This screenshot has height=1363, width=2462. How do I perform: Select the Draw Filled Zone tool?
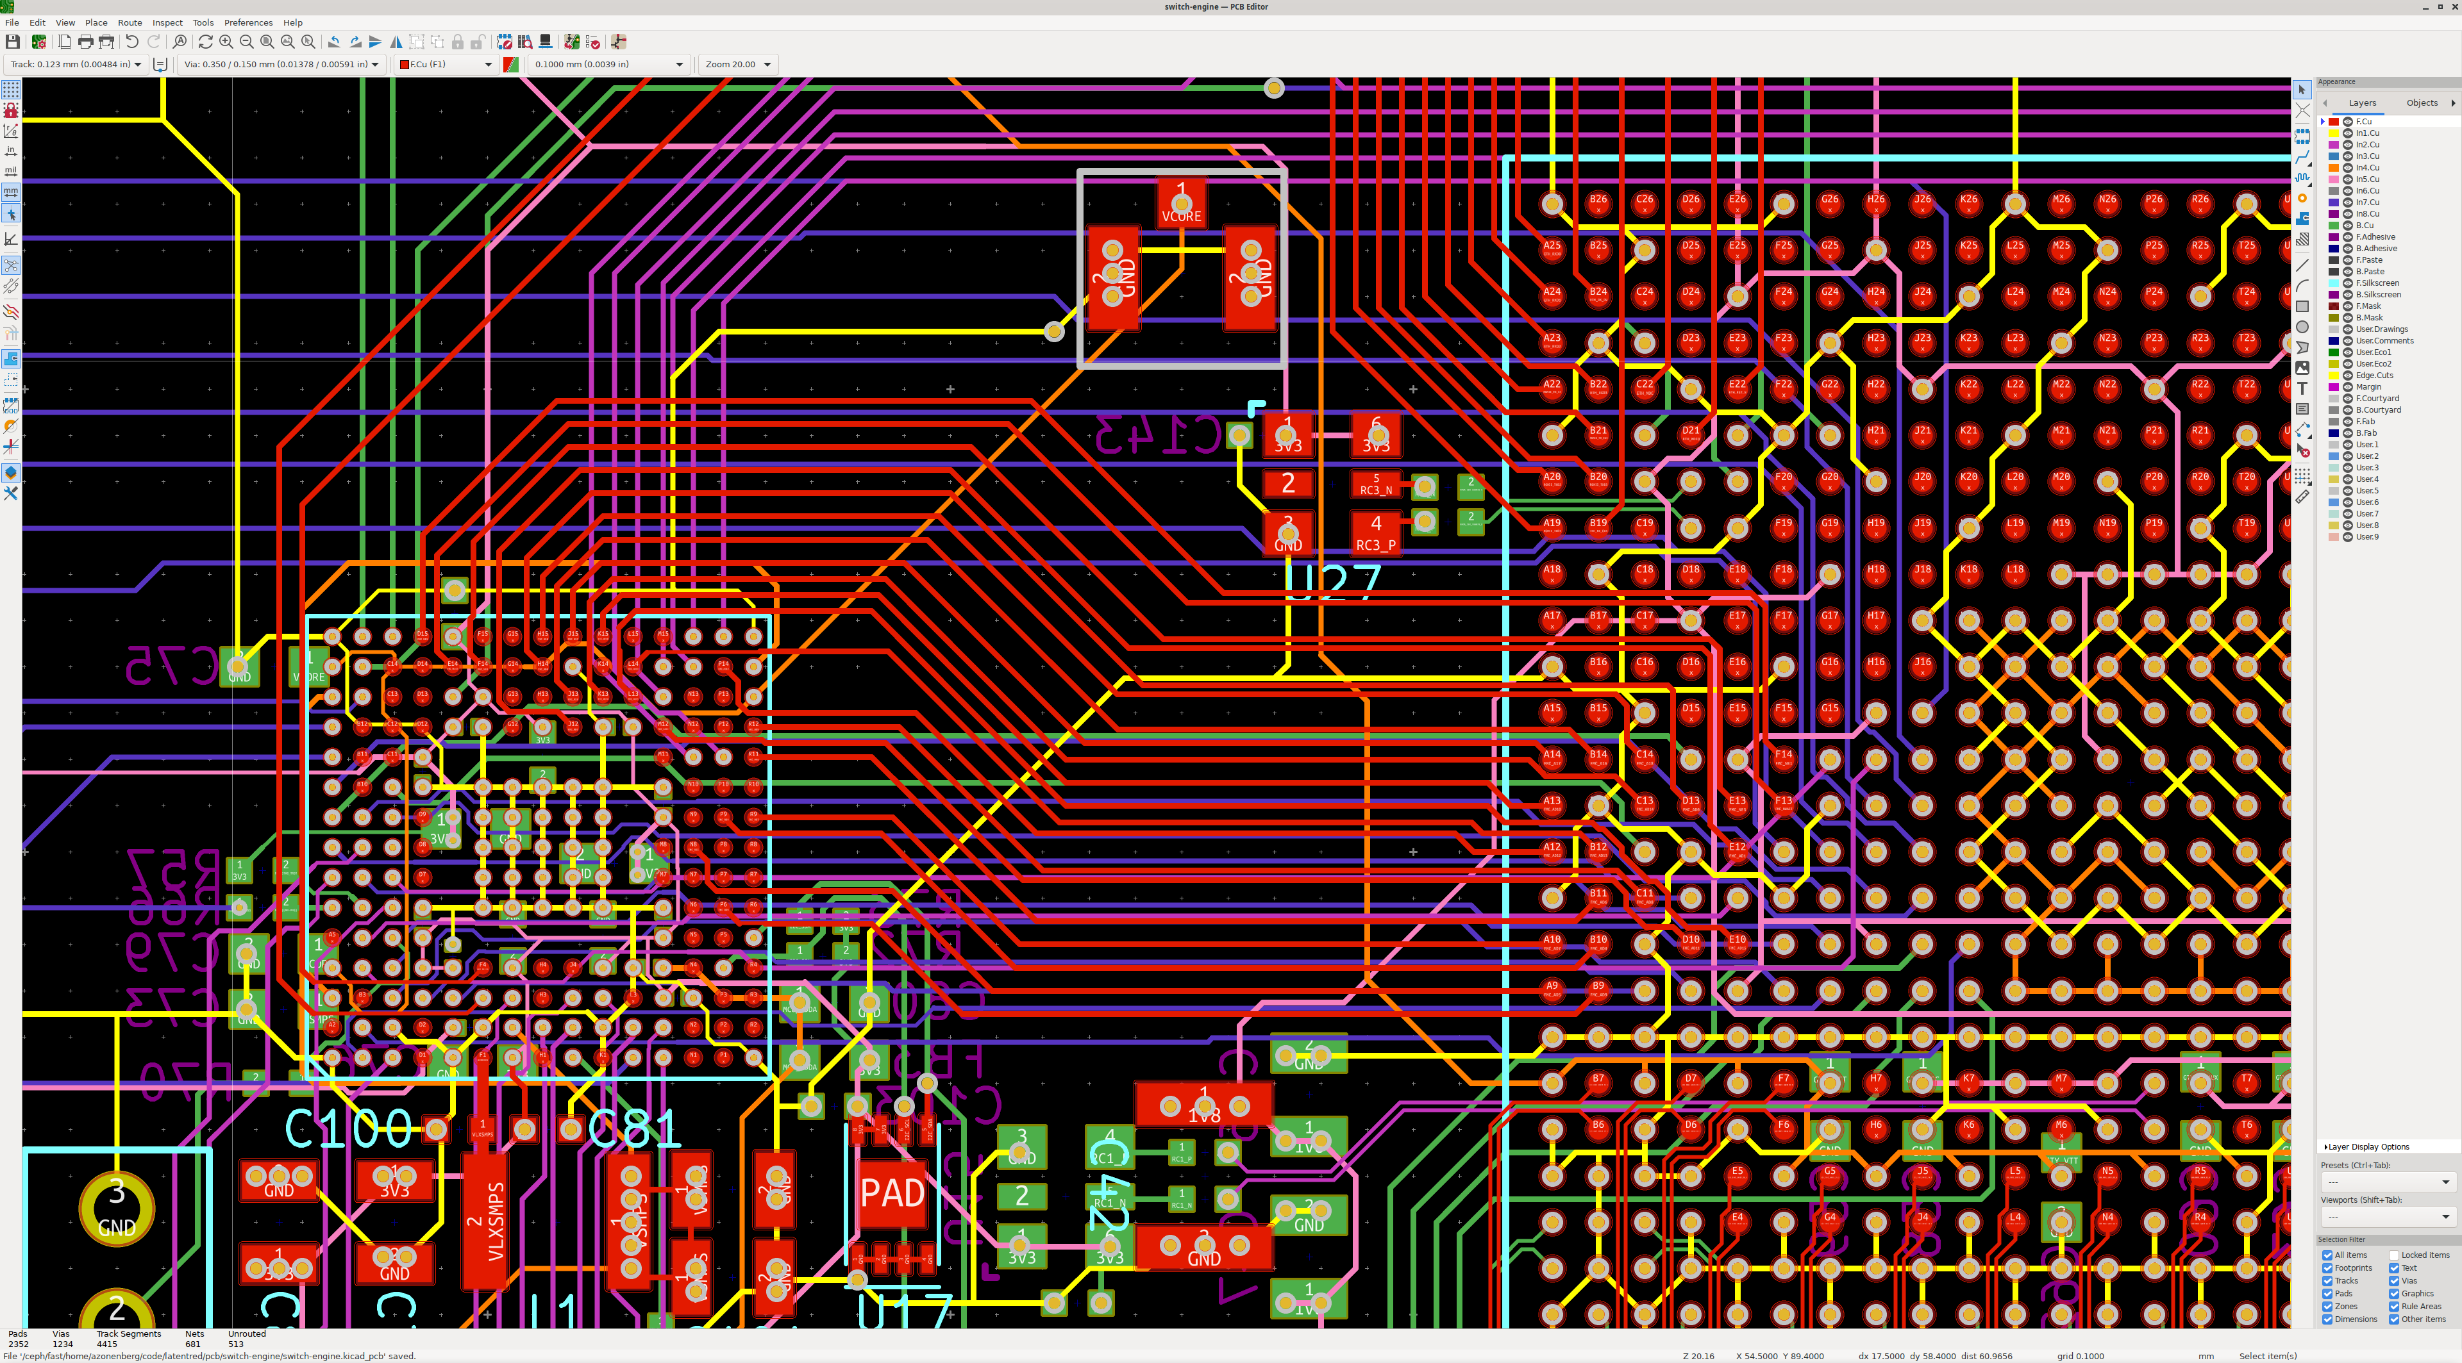click(x=2302, y=218)
